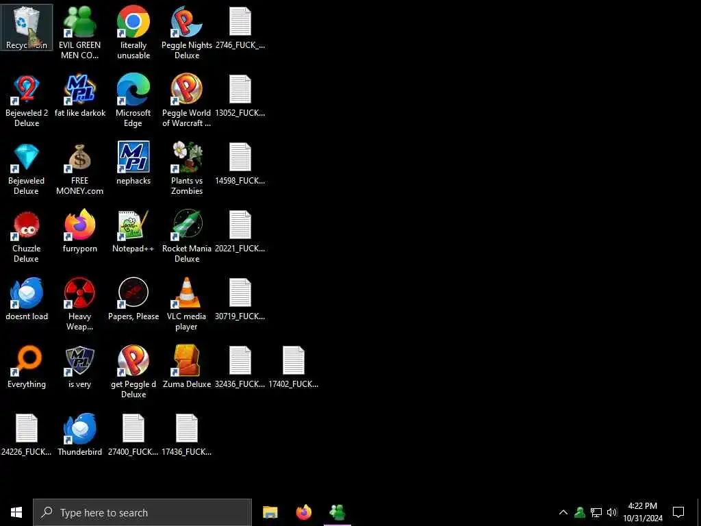Click the Type here to search box
Viewport: 701px width, 526px height.
pyautogui.click(x=142, y=512)
